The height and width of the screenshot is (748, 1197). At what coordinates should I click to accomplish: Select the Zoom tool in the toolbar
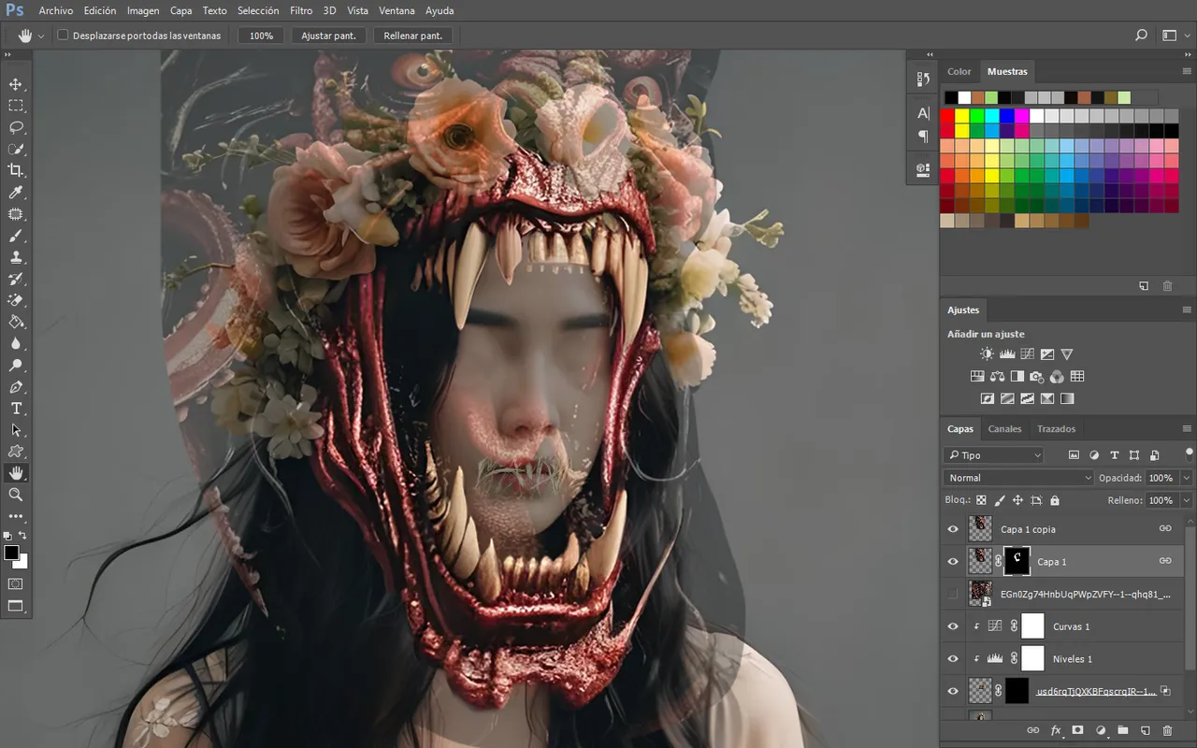pyautogui.click(x=16, y=495)
